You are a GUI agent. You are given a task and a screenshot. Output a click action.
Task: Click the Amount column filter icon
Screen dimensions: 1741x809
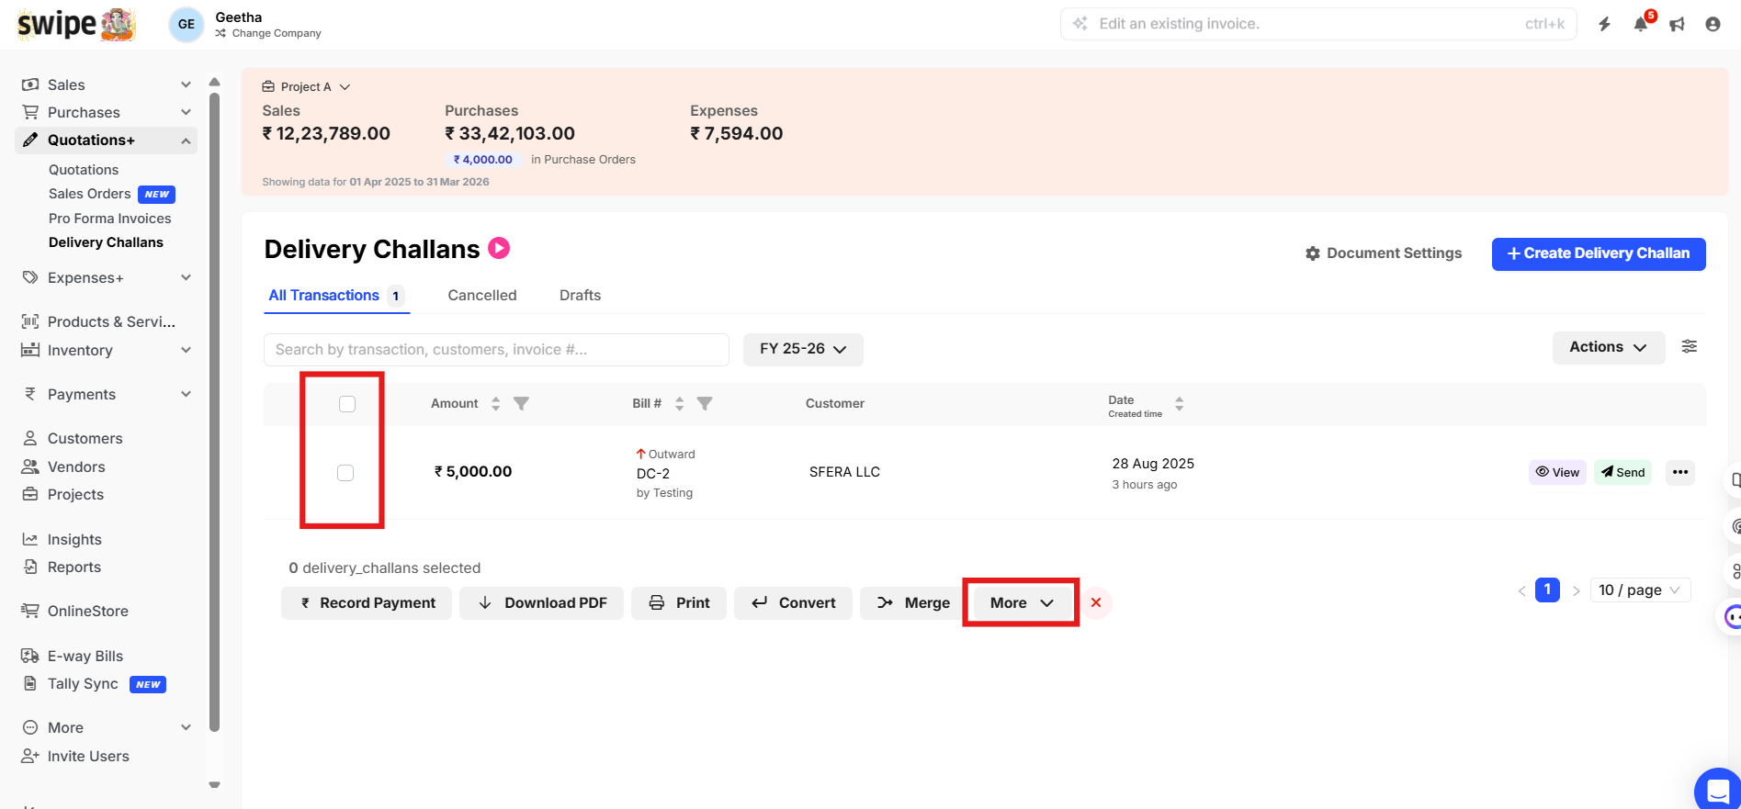coord(521,403)
